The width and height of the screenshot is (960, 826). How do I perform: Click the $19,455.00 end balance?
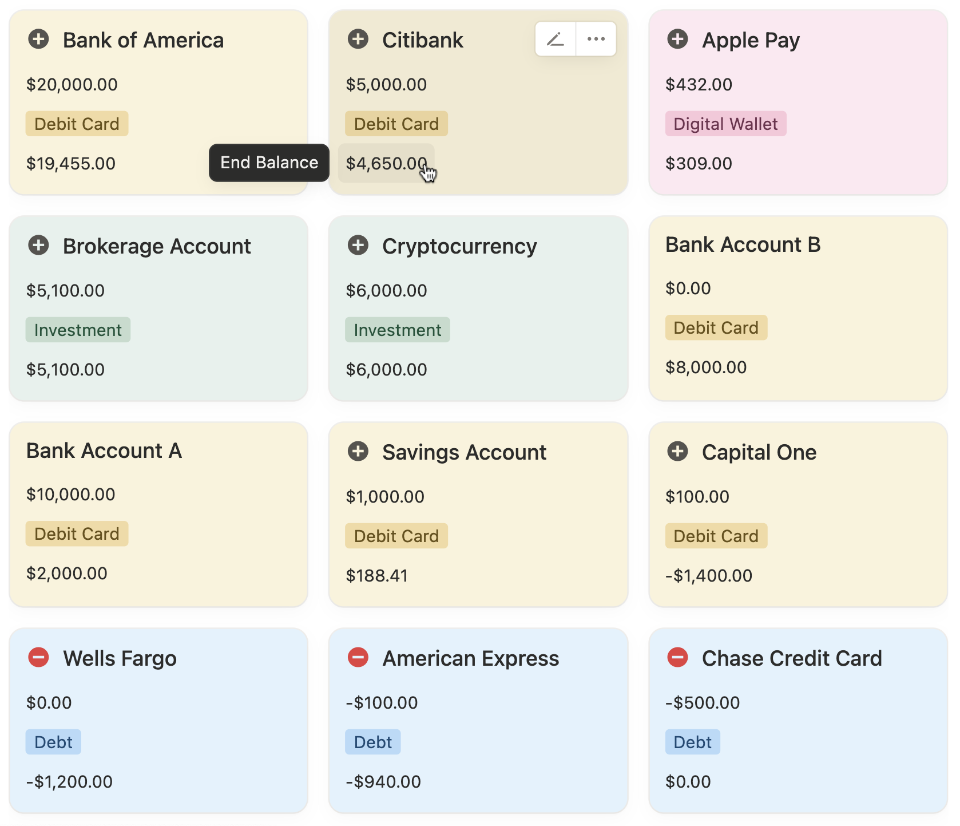(71, 164)
